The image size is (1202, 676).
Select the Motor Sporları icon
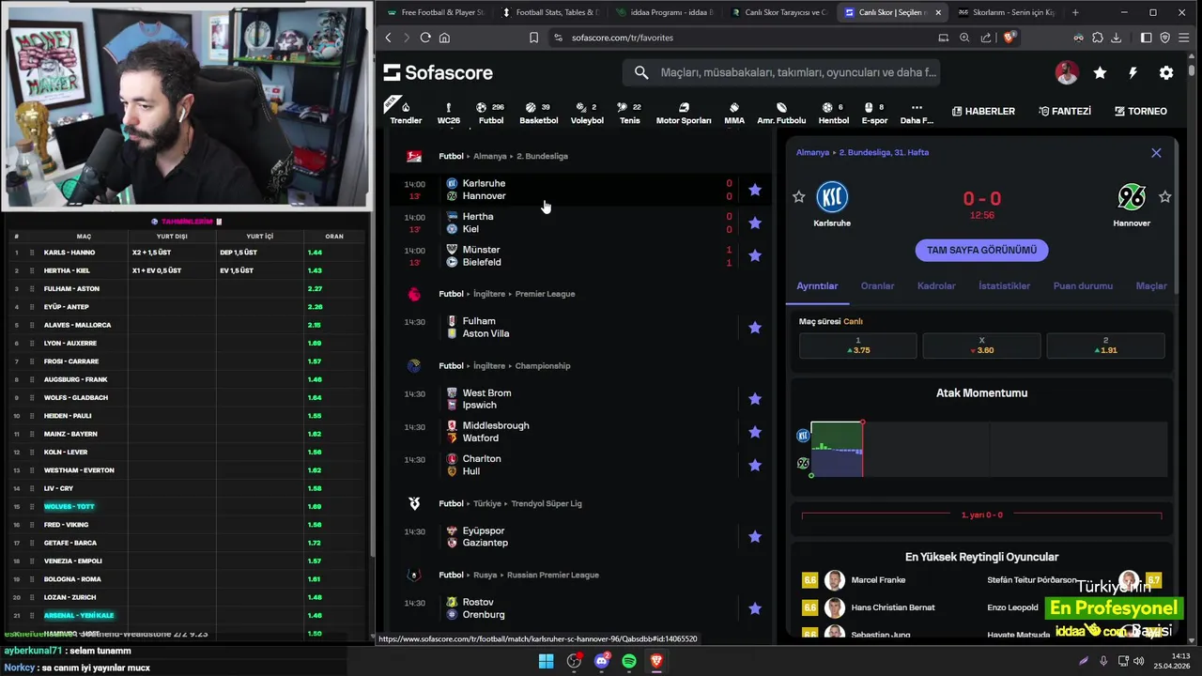pyautogui.click(x=684, y=113)
